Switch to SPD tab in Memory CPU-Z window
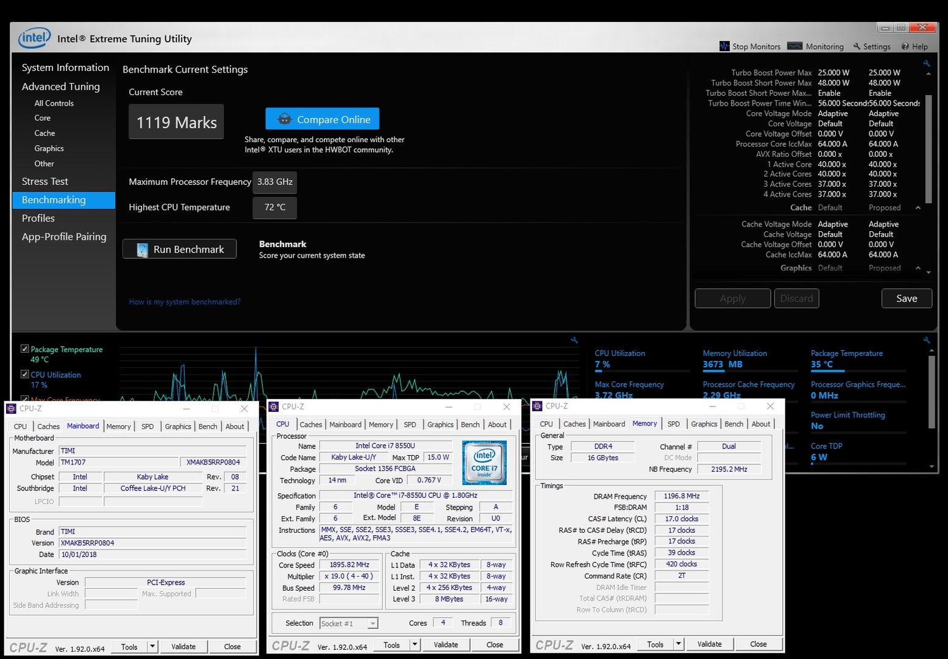Screen dimensions: 948x659 (x=673, y=424)
